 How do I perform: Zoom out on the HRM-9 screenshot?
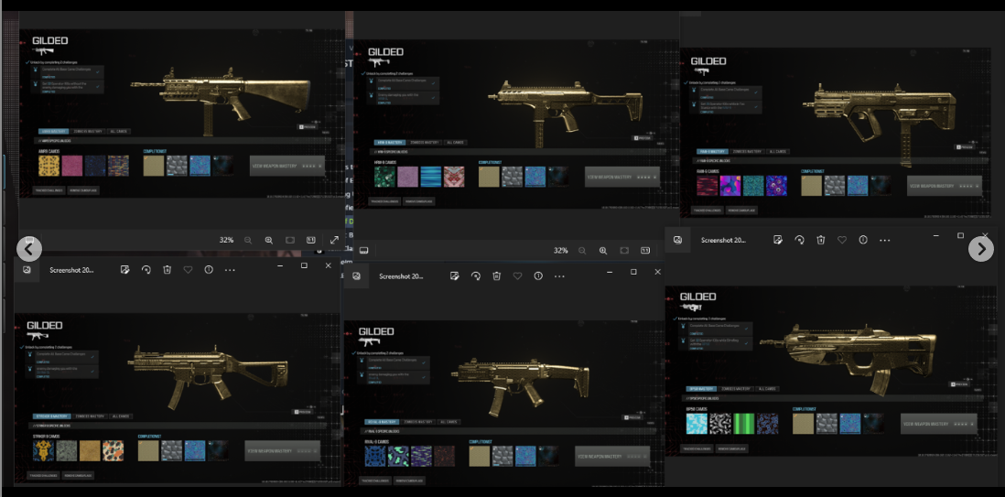point(582,251)
